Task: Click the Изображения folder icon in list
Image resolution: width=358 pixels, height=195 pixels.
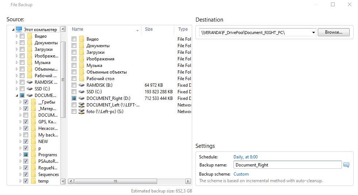Action: (81, 59)
